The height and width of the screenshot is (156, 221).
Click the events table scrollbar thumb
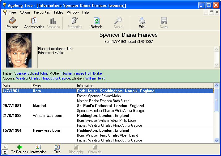(216, 100)
